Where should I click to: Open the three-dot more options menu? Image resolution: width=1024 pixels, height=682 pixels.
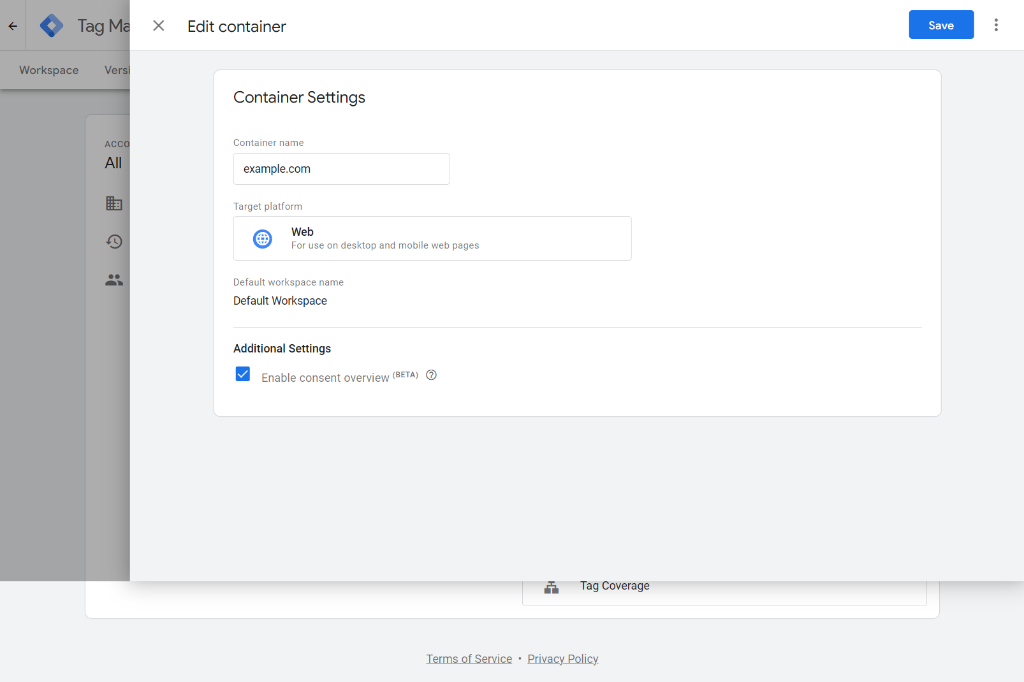click(996, 25)
